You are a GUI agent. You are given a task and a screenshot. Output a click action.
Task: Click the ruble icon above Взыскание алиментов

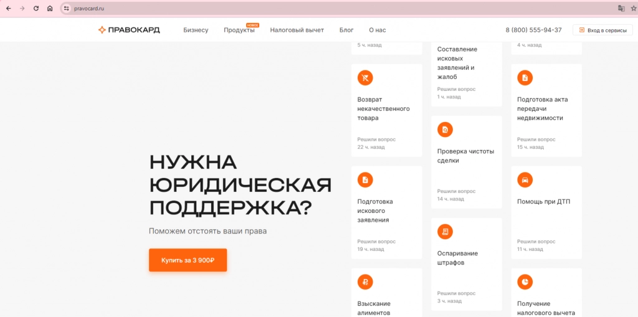[x=365, y=282]
